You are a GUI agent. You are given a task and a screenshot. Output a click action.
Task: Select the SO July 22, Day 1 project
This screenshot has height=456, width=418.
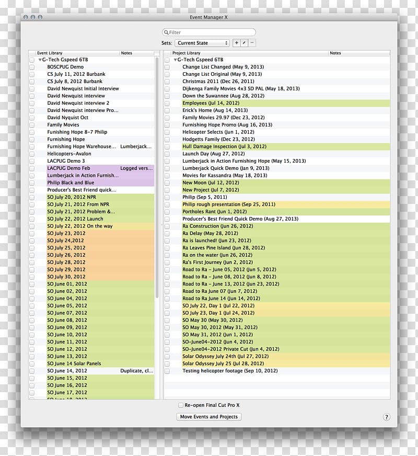[218, 306]
